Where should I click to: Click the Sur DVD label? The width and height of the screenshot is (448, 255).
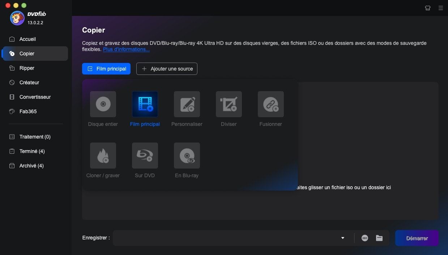(x=145, y=175)
